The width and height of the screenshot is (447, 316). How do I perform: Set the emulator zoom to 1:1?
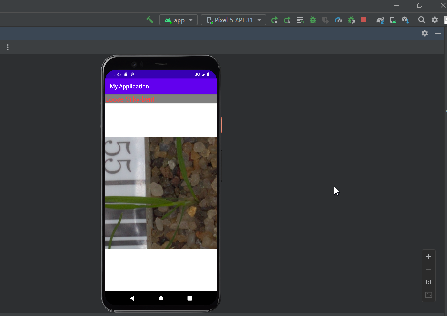tap(428, 282)
